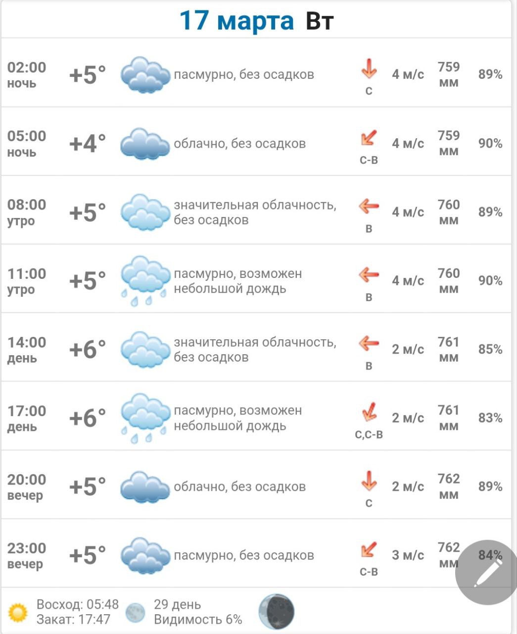Click the cloud icon for 02:00
Screen dimensions: 517x634
pyautogui.click(x=144, y=75)
